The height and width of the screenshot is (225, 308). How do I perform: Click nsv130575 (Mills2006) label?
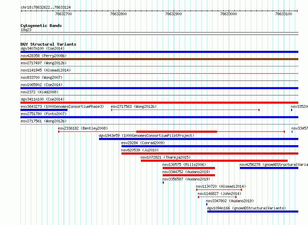(x=184, y=165)
